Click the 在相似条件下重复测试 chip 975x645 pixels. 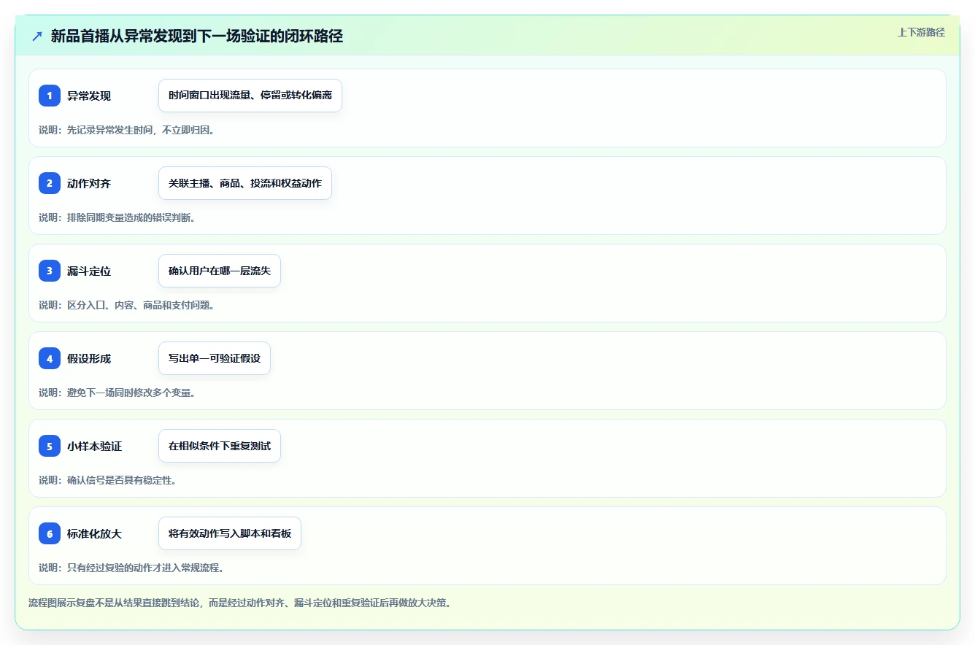point(220,446)
